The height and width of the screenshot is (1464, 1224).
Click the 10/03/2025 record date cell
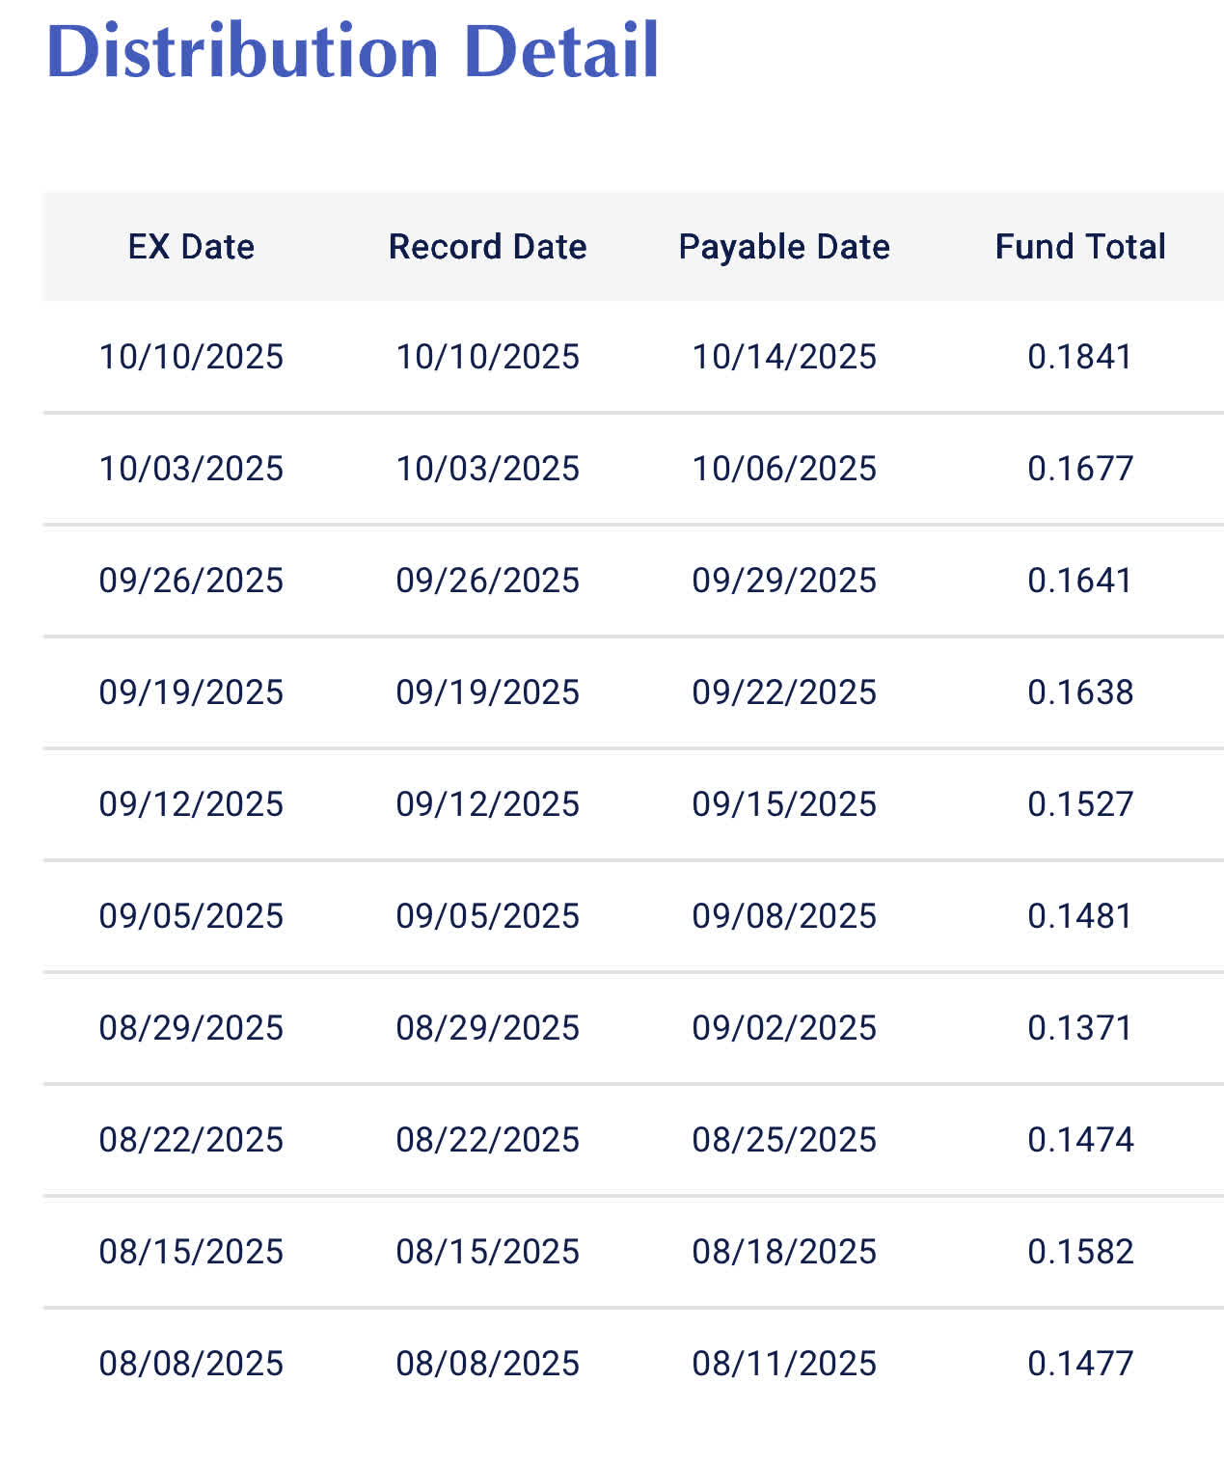(x=487, y=469)
